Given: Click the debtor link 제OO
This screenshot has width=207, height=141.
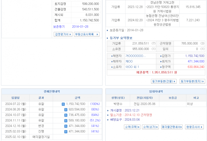Looking at the screenshot, I should pos(129,61).
